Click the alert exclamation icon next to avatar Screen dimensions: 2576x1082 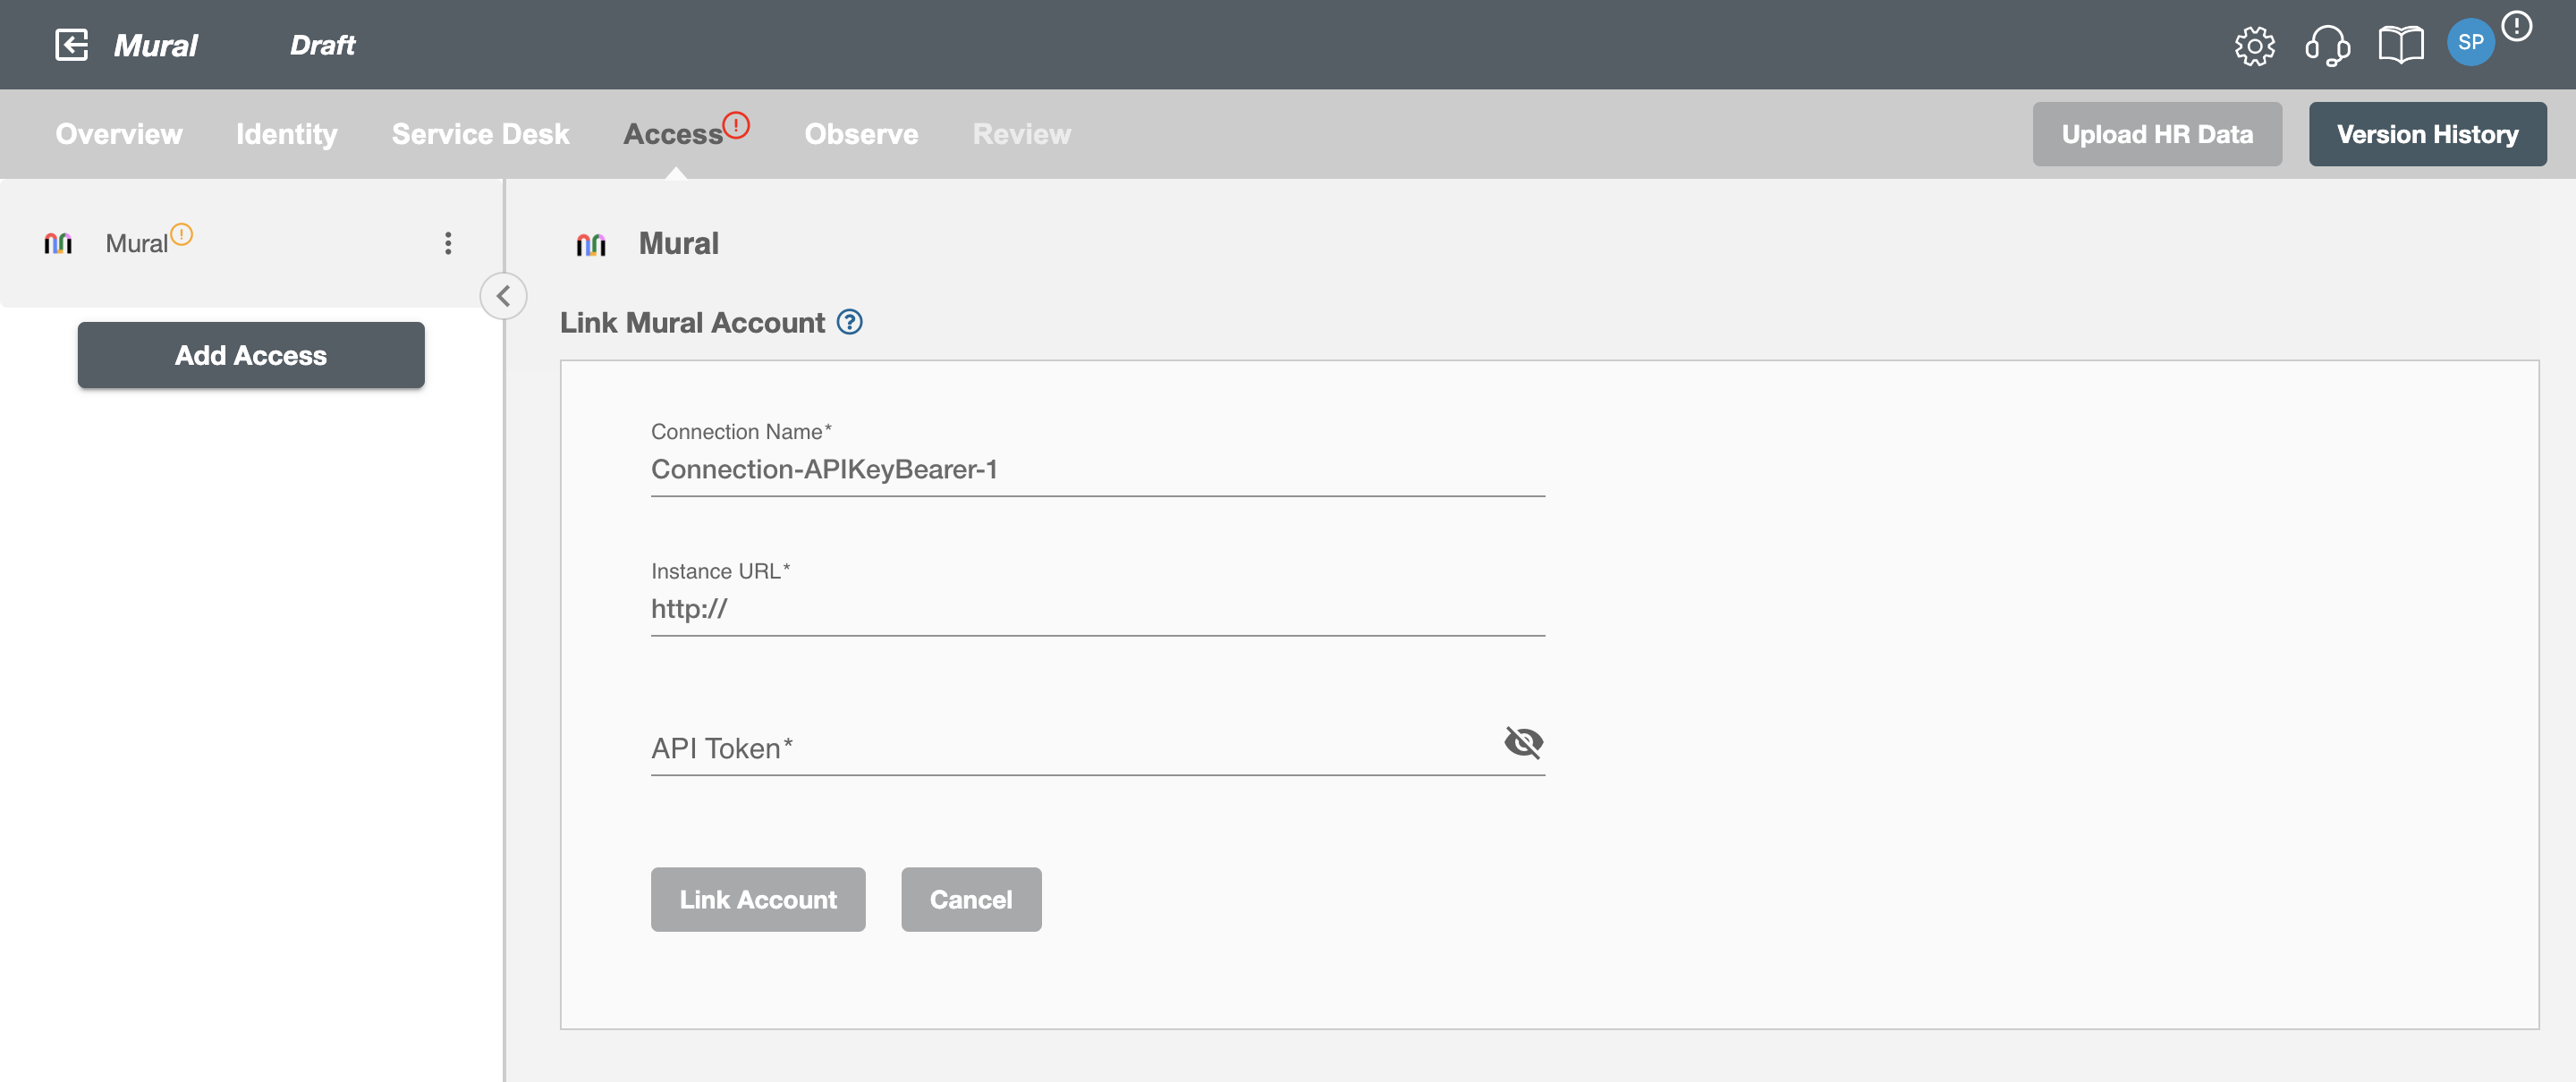[x=2516, y=26]
